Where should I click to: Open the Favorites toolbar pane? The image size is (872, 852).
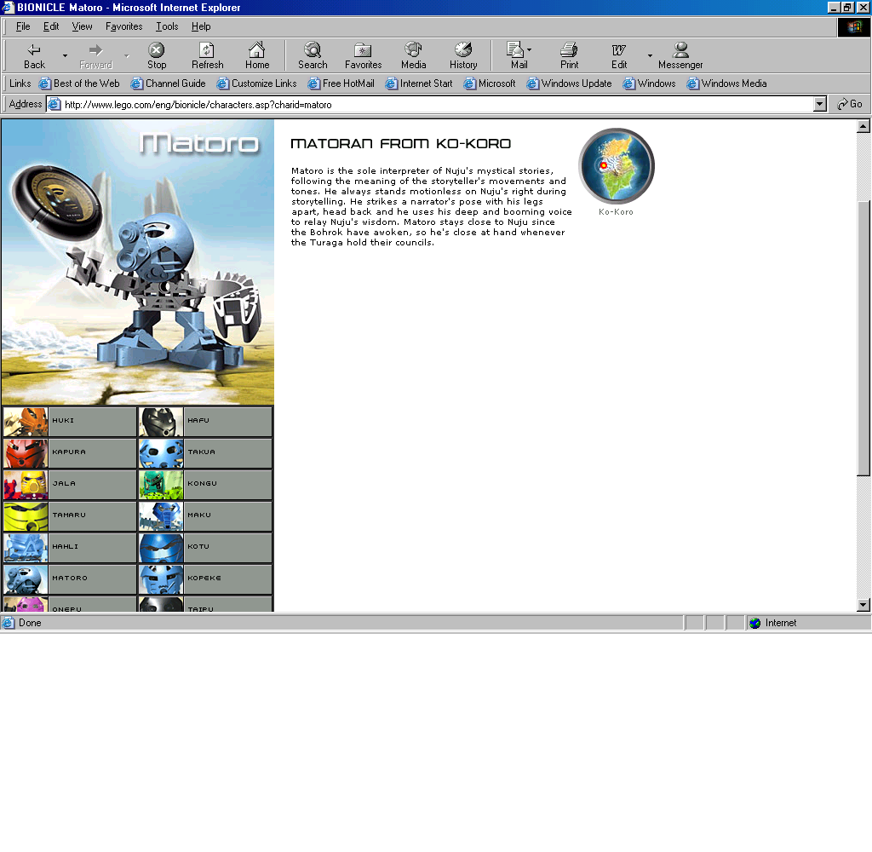point(363,55)
